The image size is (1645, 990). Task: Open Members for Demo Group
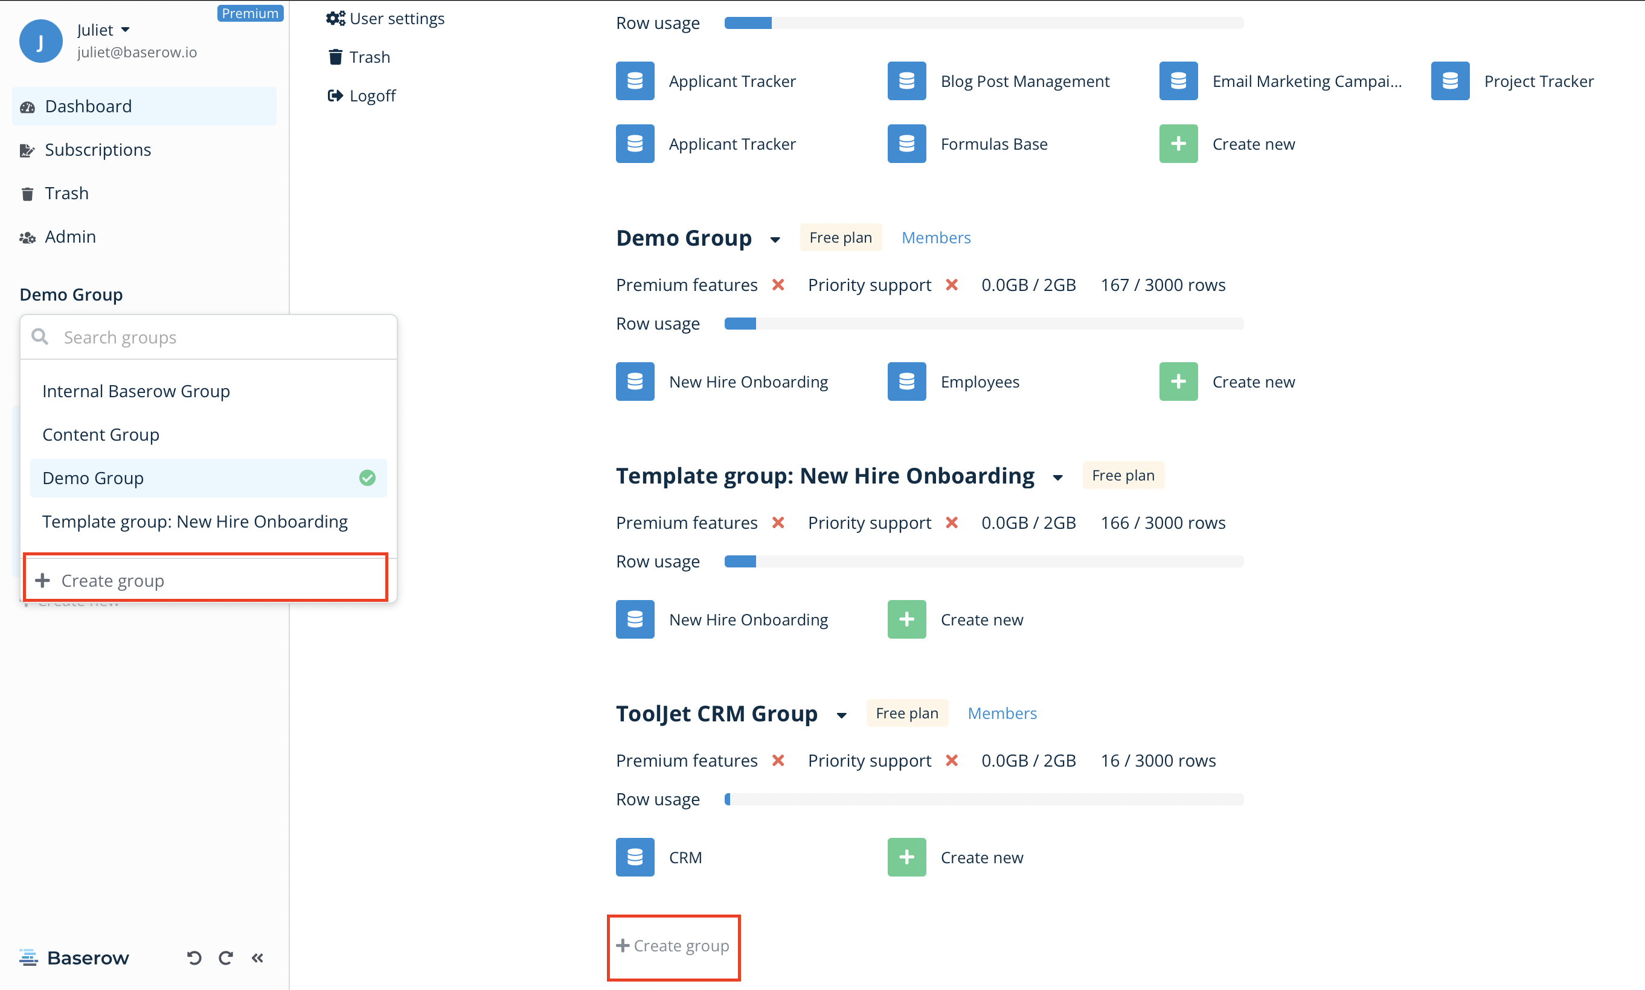coord(935,237)
